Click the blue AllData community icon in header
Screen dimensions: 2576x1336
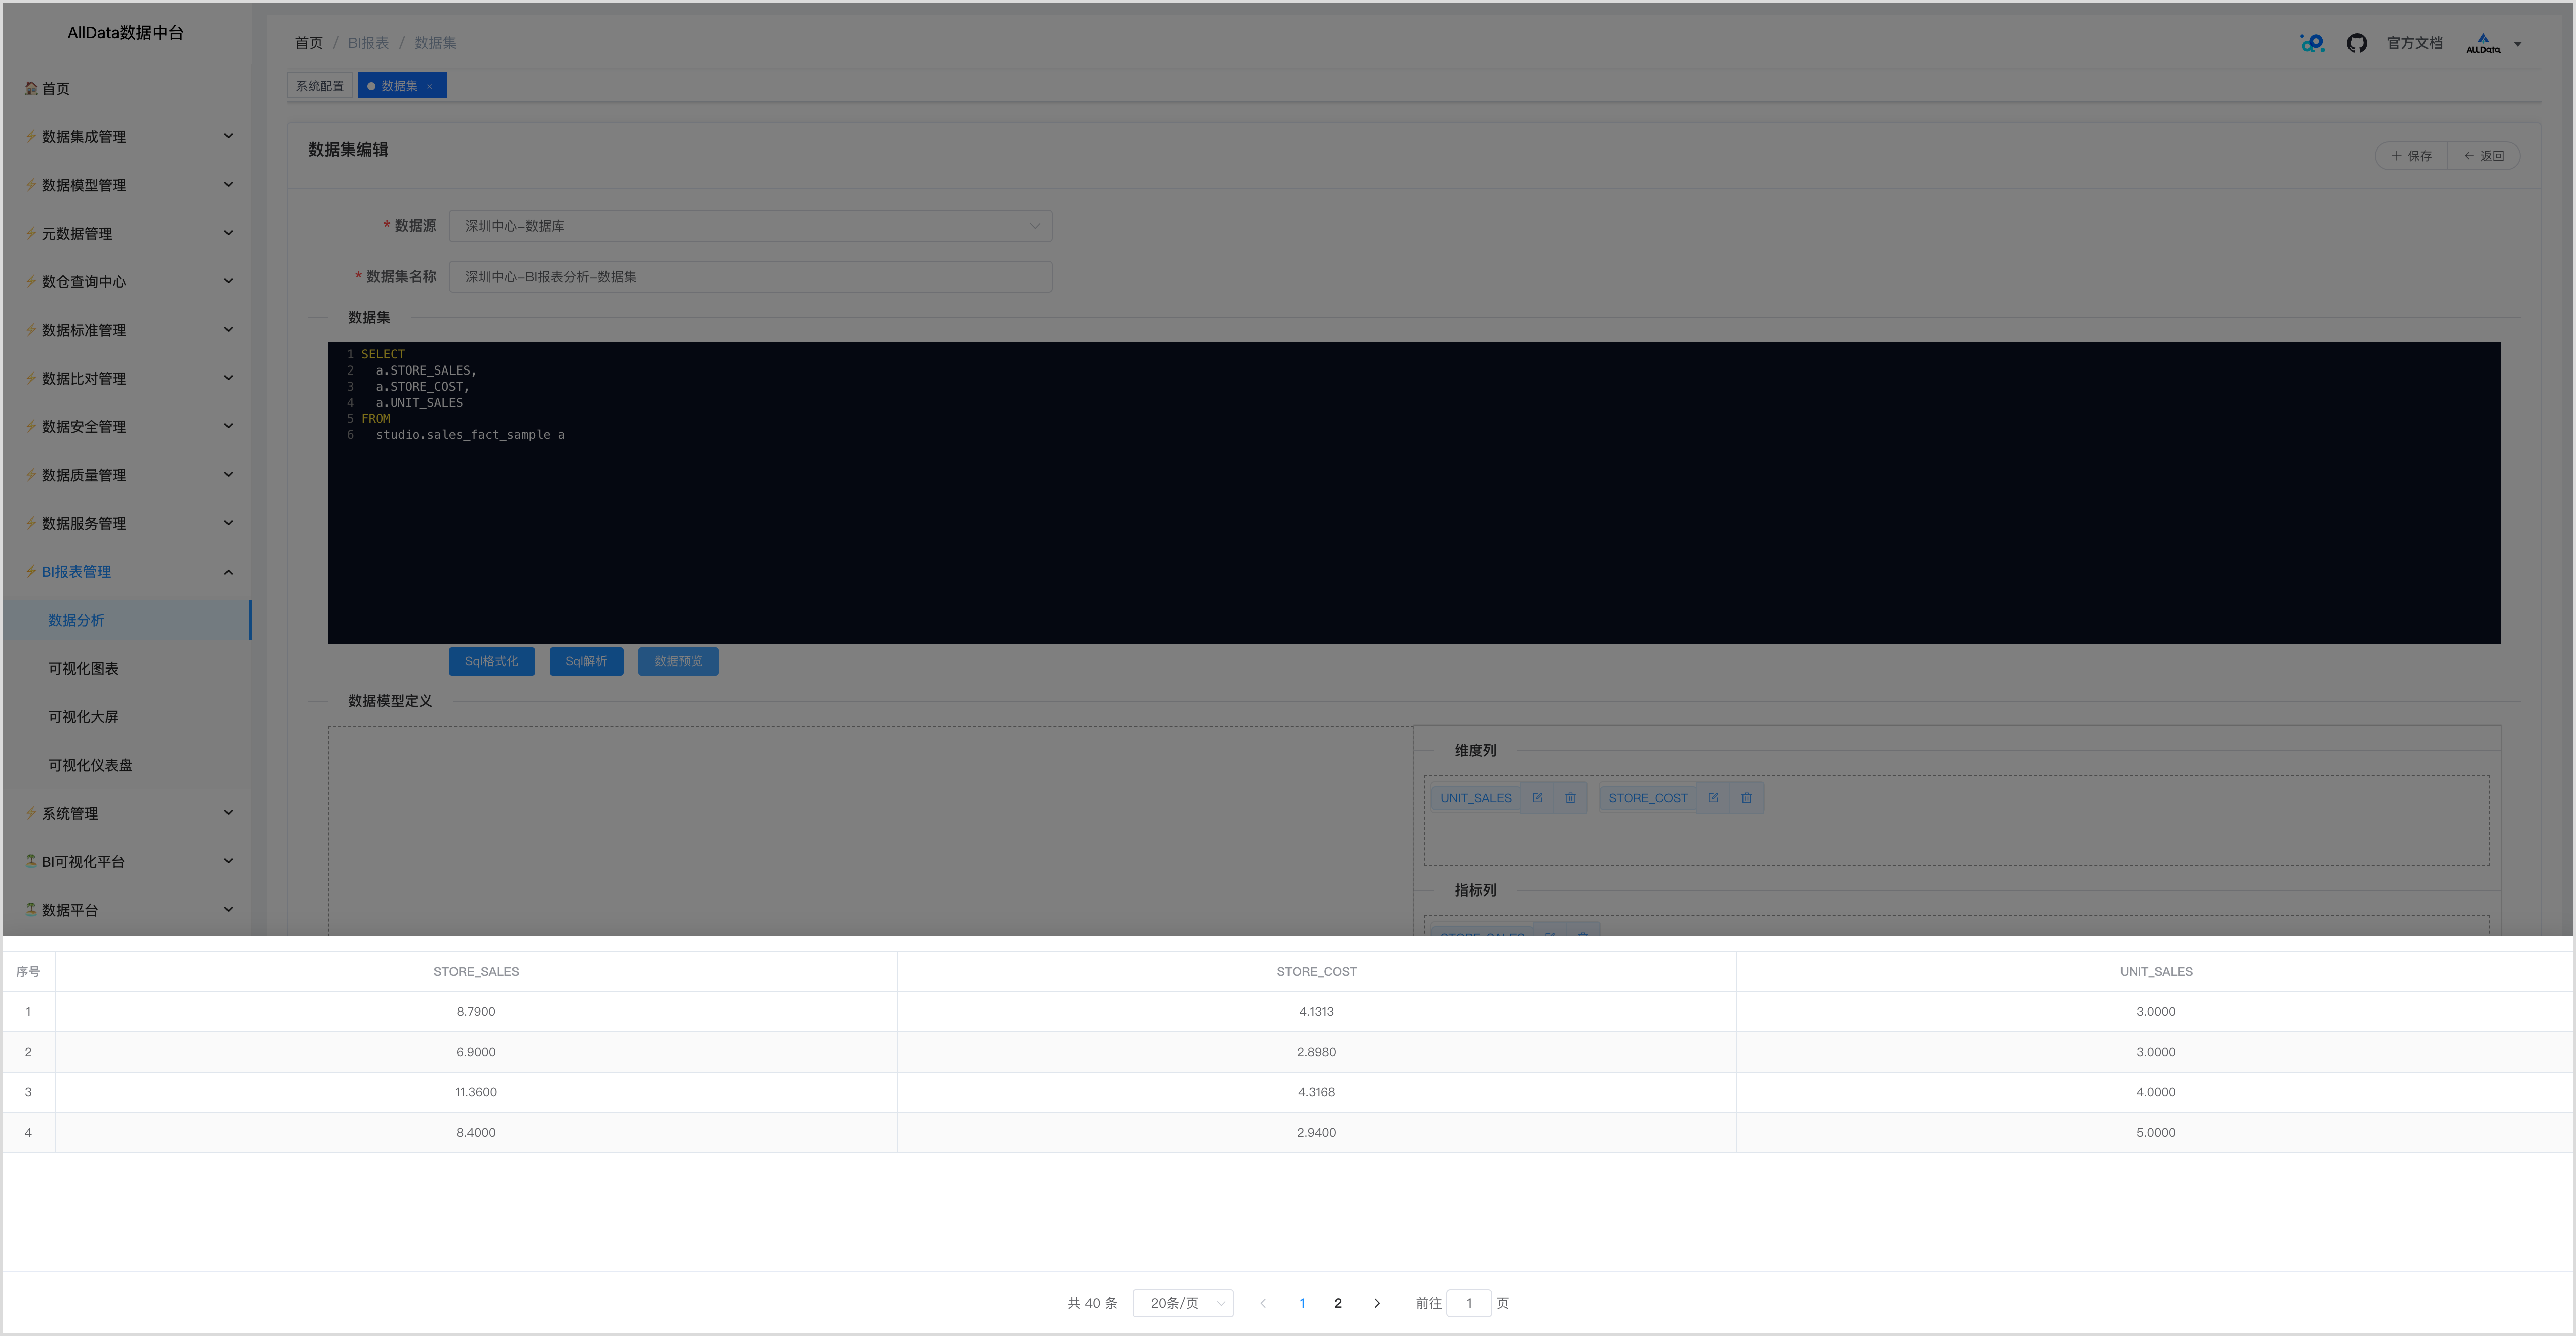(2312, 43)
